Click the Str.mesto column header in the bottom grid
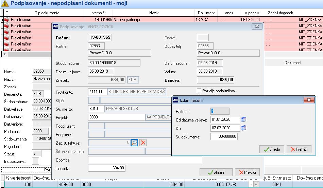 (282, 178)
